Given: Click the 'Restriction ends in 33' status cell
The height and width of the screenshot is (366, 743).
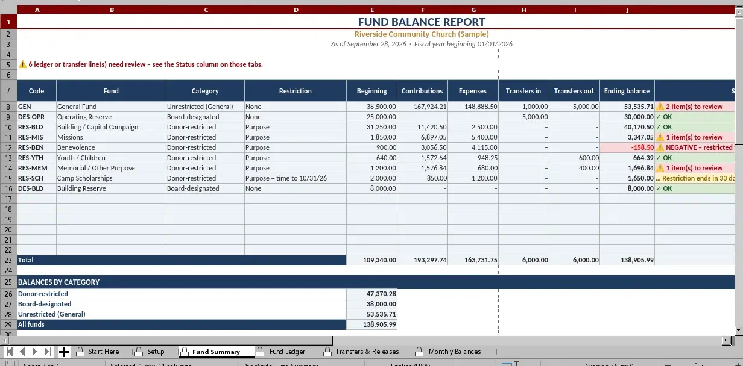Looking at the screenshot, I should 695,178.
